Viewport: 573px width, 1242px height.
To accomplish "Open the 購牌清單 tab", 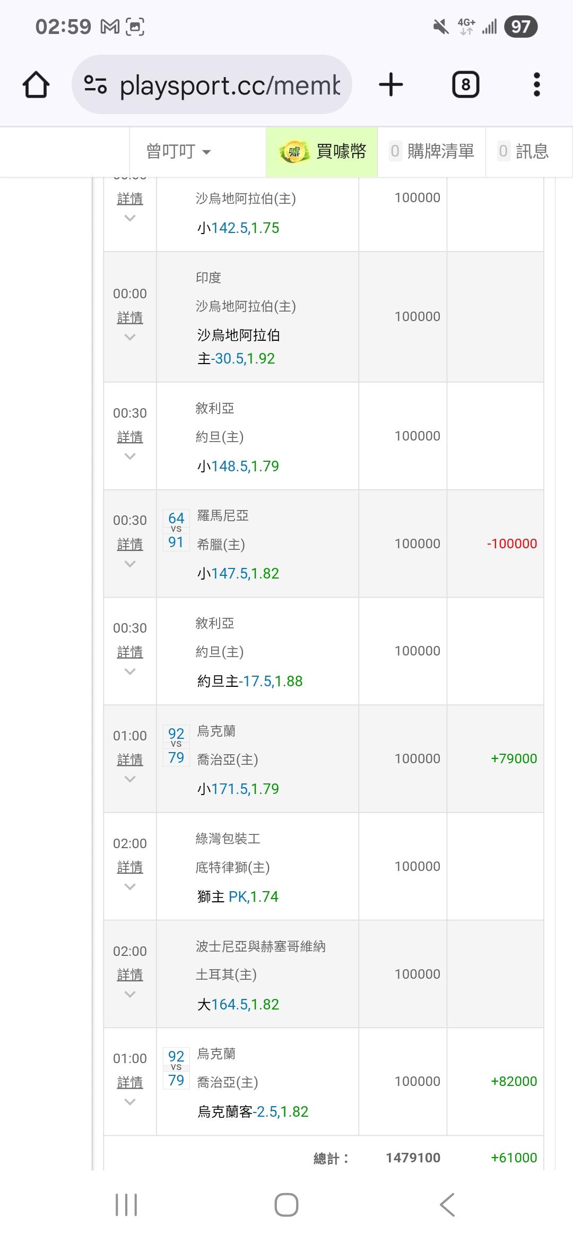I will [x=432, y=152].
